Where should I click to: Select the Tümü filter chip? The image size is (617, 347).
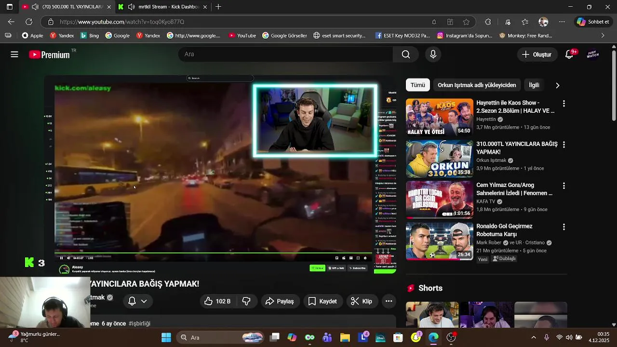coord(418,85)
